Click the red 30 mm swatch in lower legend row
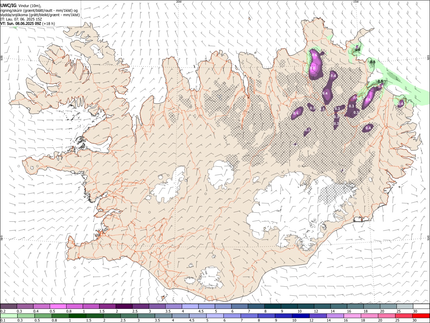The height and width of the screenshot is (323, 430). pyautogui.click(x=421, y=316)
